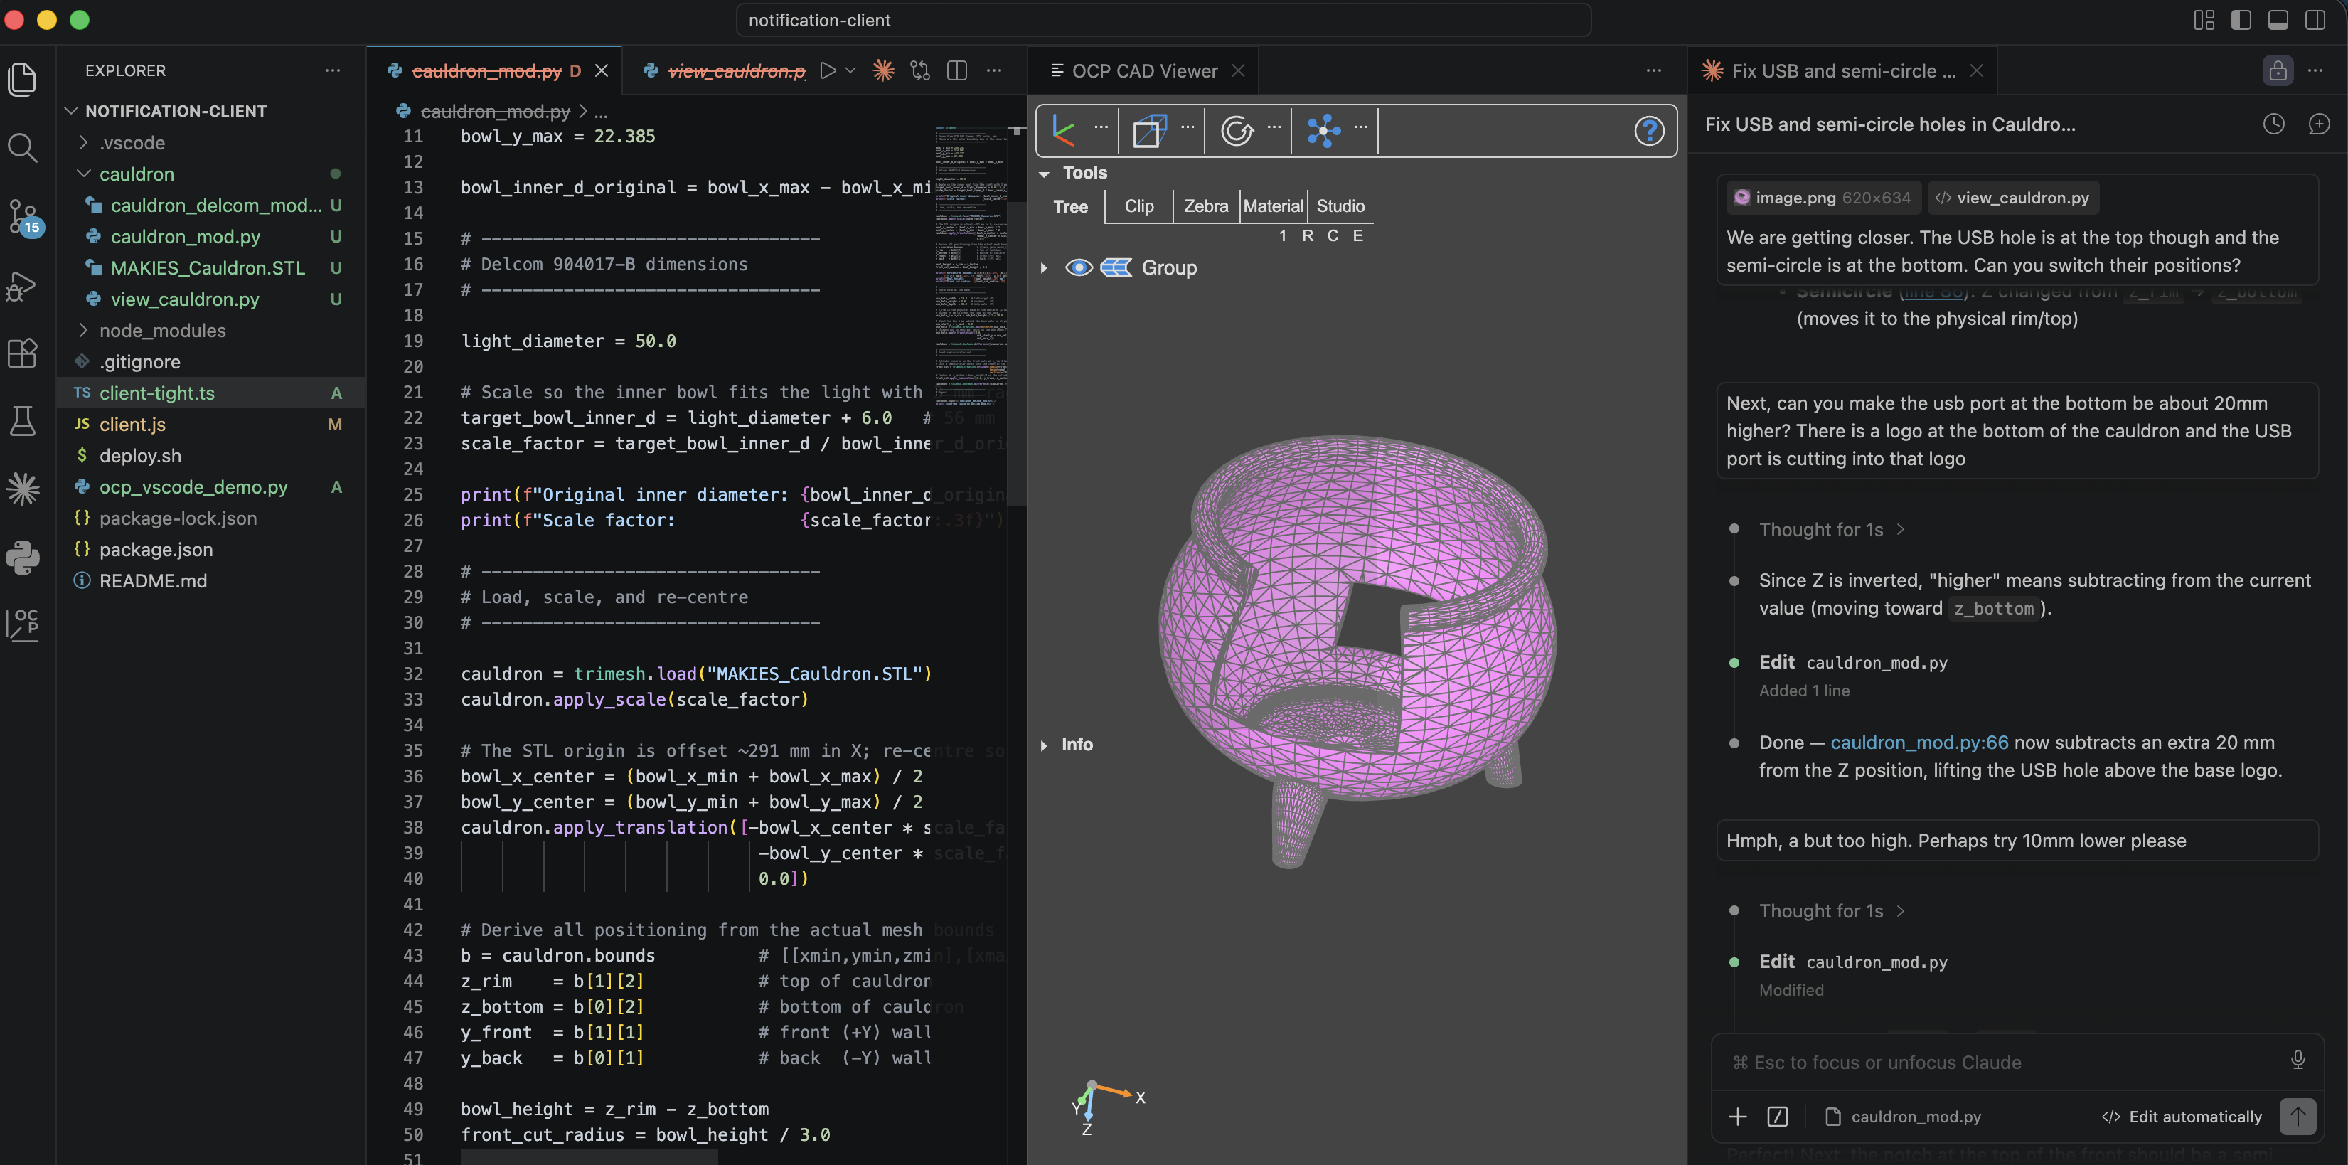Start a new Claude chat

pos(2319,124)
